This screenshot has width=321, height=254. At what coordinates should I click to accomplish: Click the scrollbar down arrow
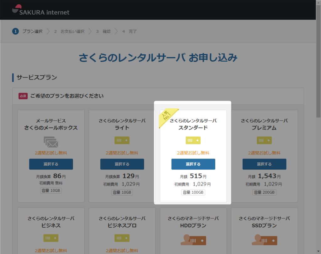point(318,251)
